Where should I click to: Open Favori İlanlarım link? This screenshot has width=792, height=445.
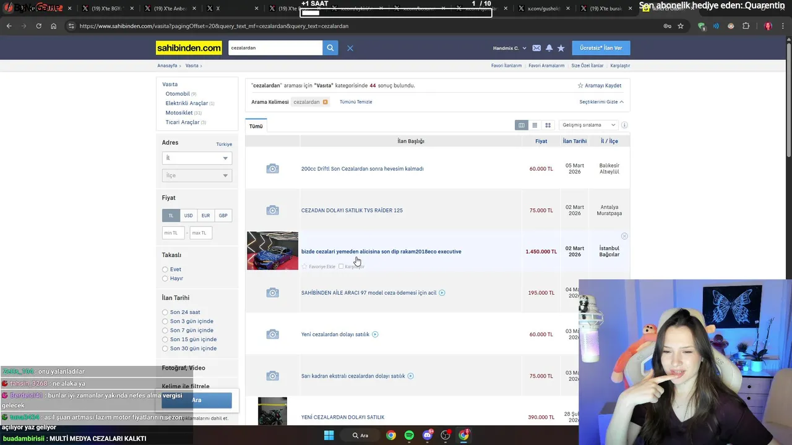click(506, 66)
